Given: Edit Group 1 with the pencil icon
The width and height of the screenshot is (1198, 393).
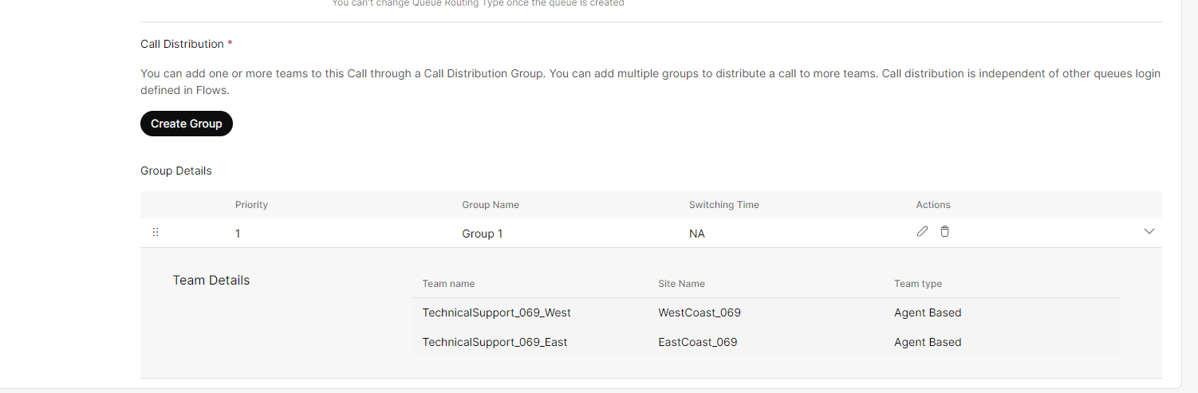Looking at the screenshot, I should [x=922, y=231].
